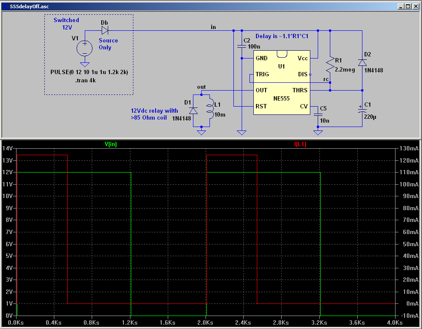
Task: Click the D1 flyback diode symbol
Action: [x=193, y=111]
